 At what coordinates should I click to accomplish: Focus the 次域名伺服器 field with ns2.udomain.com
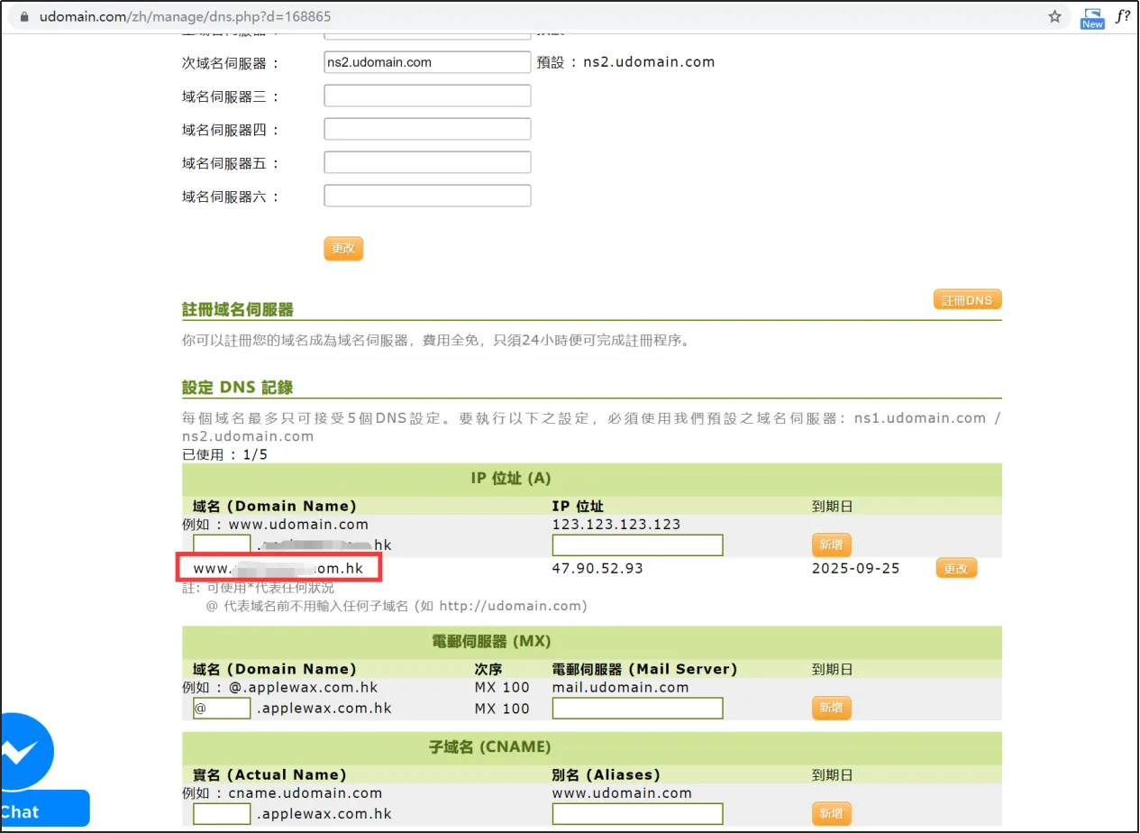(427, 62)
